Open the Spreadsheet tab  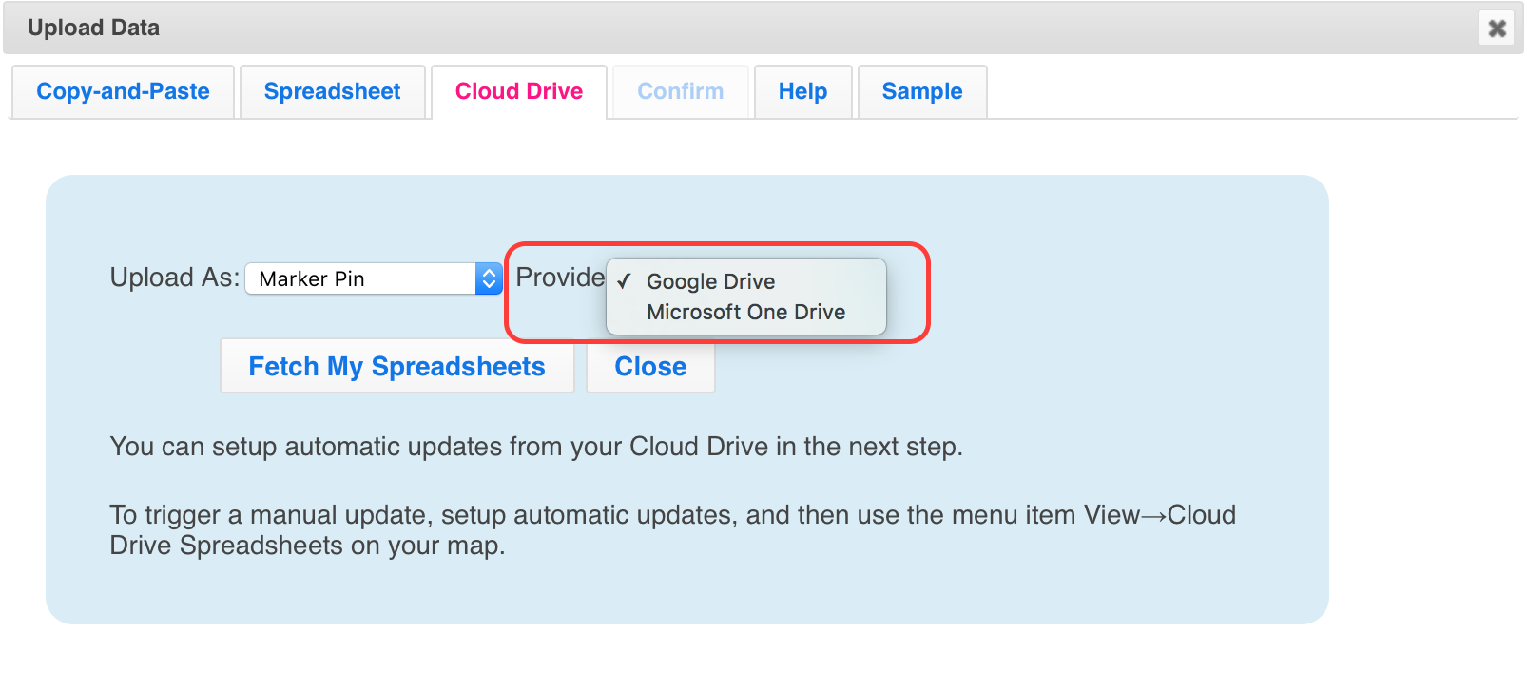click(x=332, y=91)
